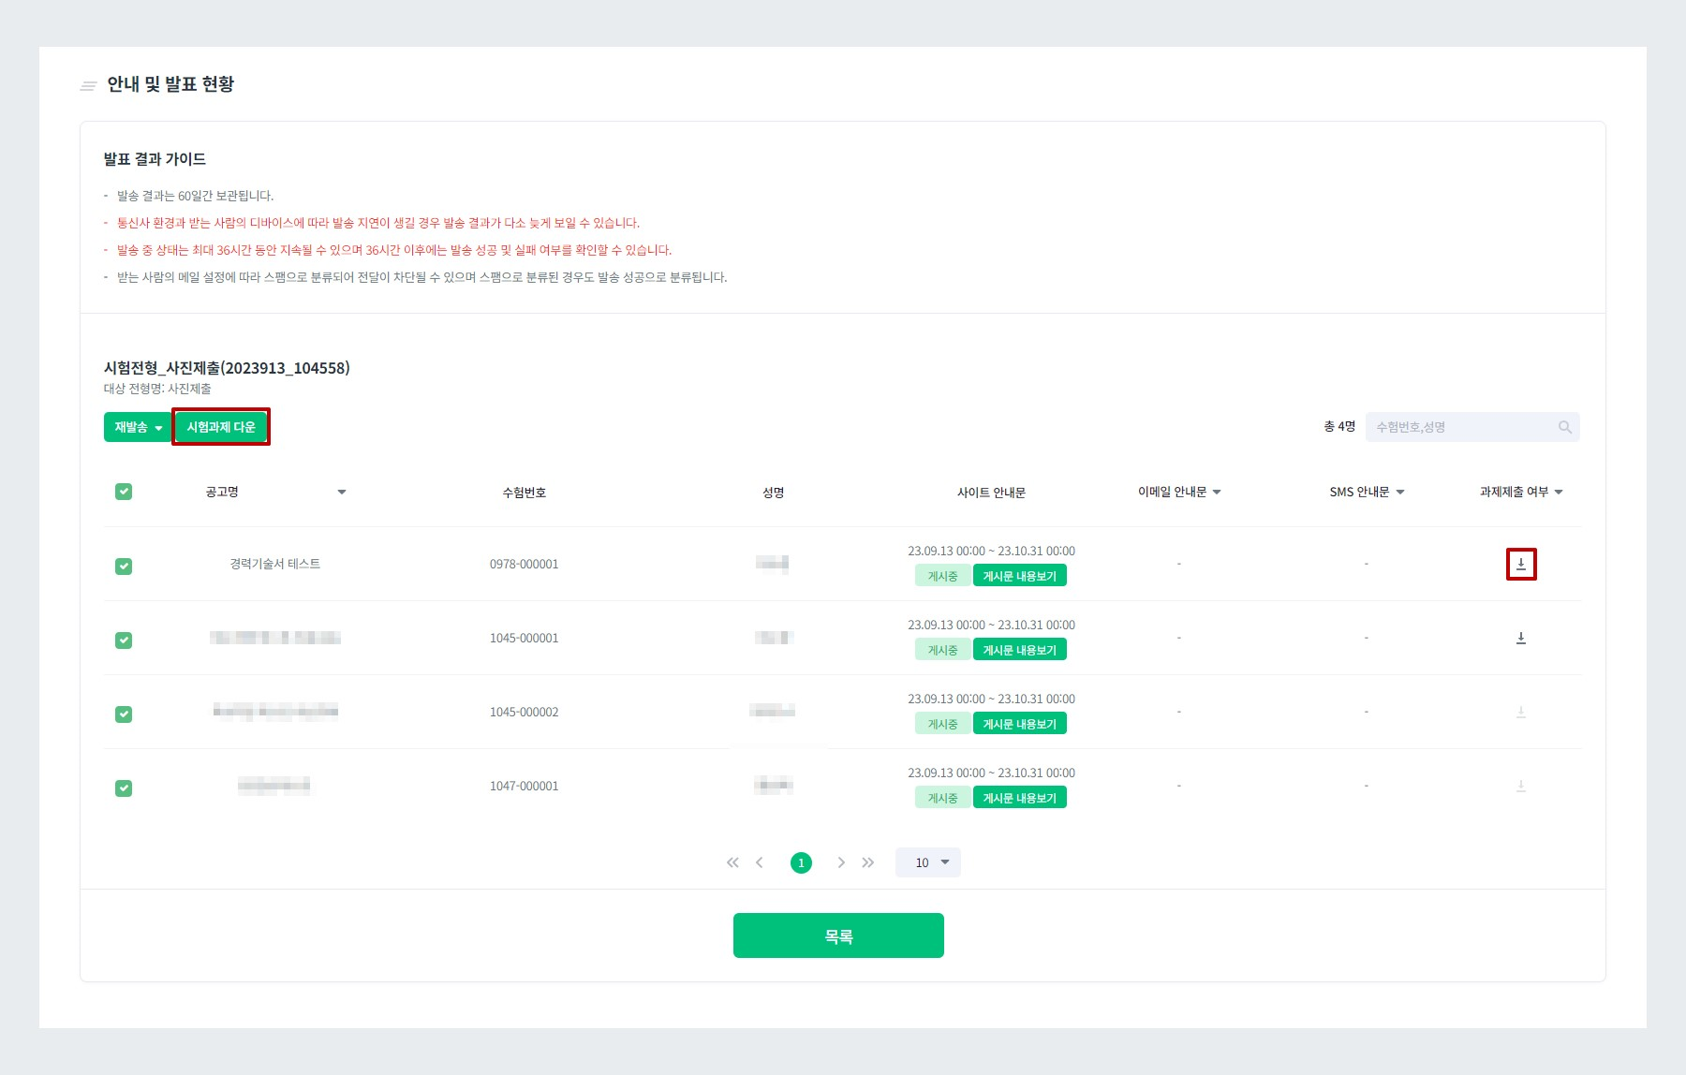The width and height of the screenshot is (1686, 1075).
Task: Click the 수험번호 column header
Action: (x=525, y=493)
